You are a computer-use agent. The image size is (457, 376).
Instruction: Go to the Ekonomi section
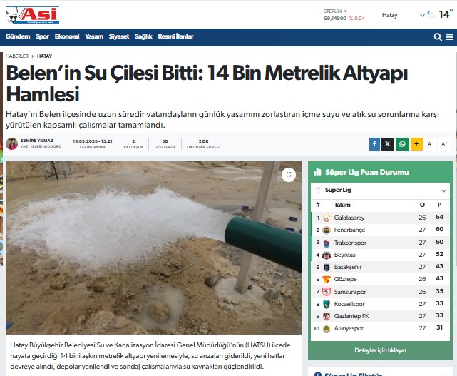coord(67,36)
